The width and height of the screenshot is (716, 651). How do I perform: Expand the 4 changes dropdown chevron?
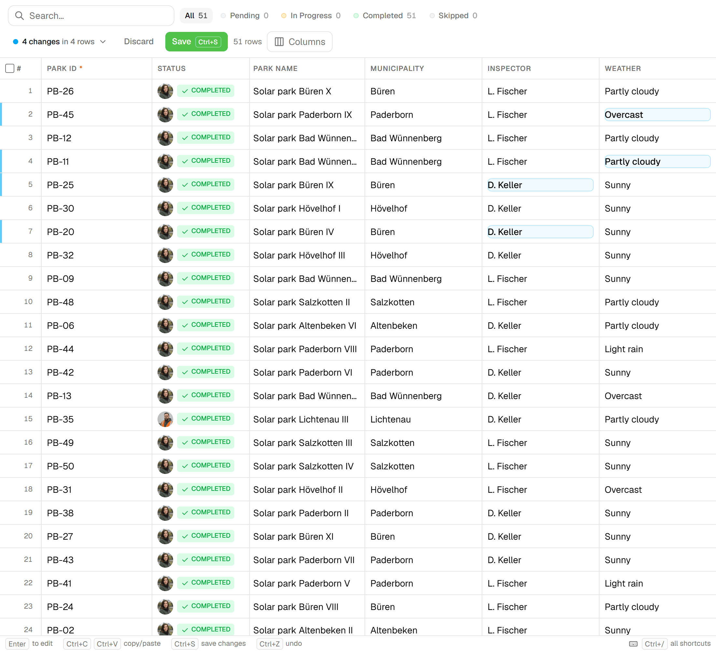click(x=103, y=42)
